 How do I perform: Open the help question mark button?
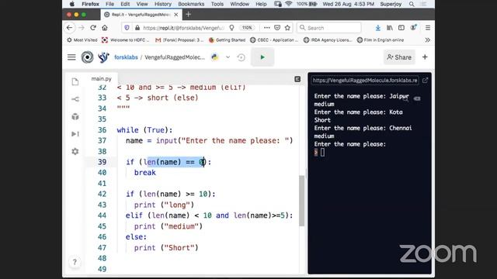[75, 262]
